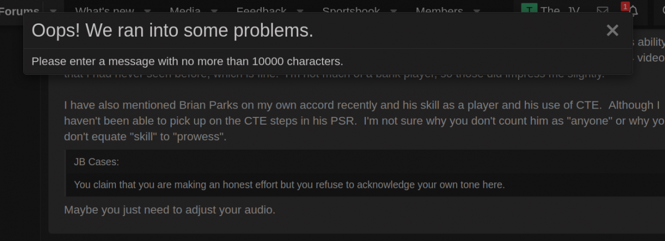The width and height of the screenshot is (665, 241).
Task: Open the Sportsbook page
Action: (x=351, y=11)
